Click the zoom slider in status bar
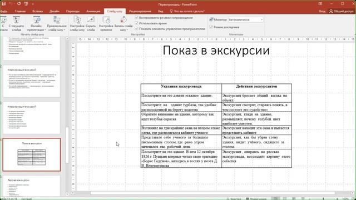356x200 pixels. click(x=324, y=199)
